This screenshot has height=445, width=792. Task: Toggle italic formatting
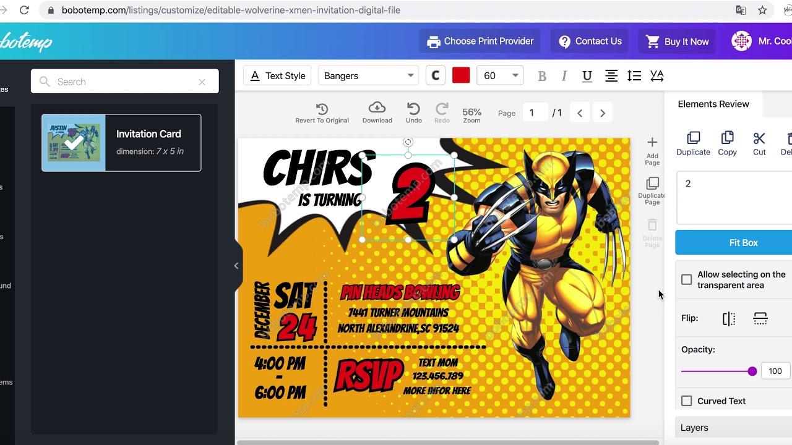564,76
